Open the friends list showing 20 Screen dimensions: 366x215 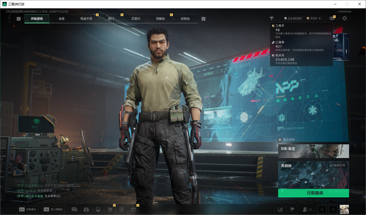(x=307, y=209)
